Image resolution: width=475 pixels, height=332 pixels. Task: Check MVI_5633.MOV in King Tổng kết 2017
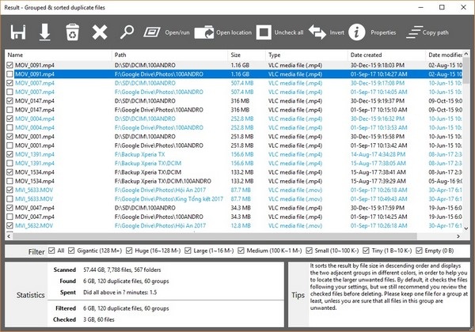click(x=9, y=199)
